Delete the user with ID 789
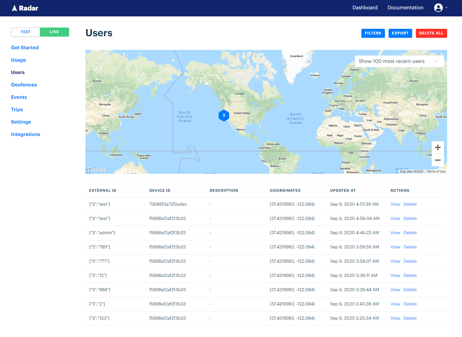 coord(410,247)
